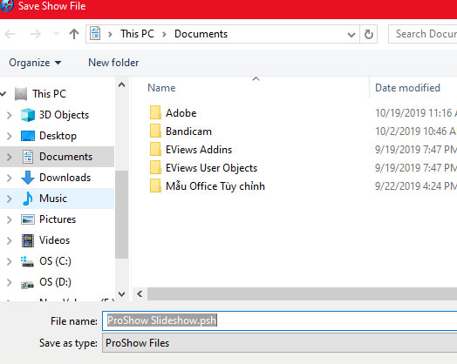Click the Bandicam folder icon

pos(155,131)
